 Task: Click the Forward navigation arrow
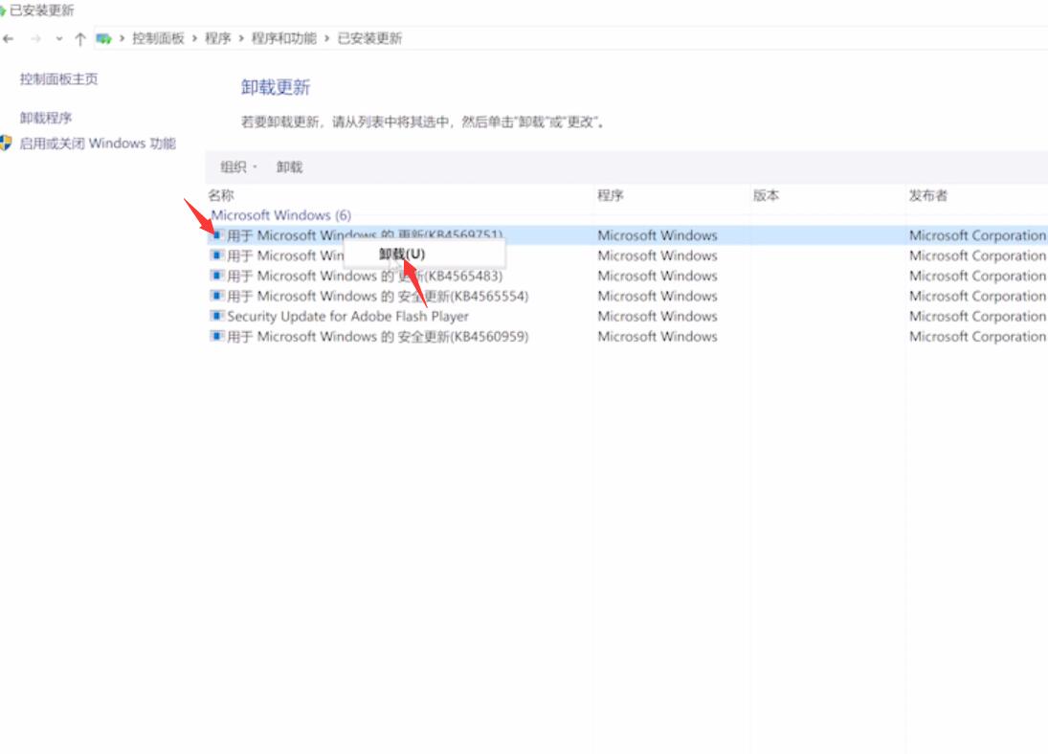[x=35, y=39]
